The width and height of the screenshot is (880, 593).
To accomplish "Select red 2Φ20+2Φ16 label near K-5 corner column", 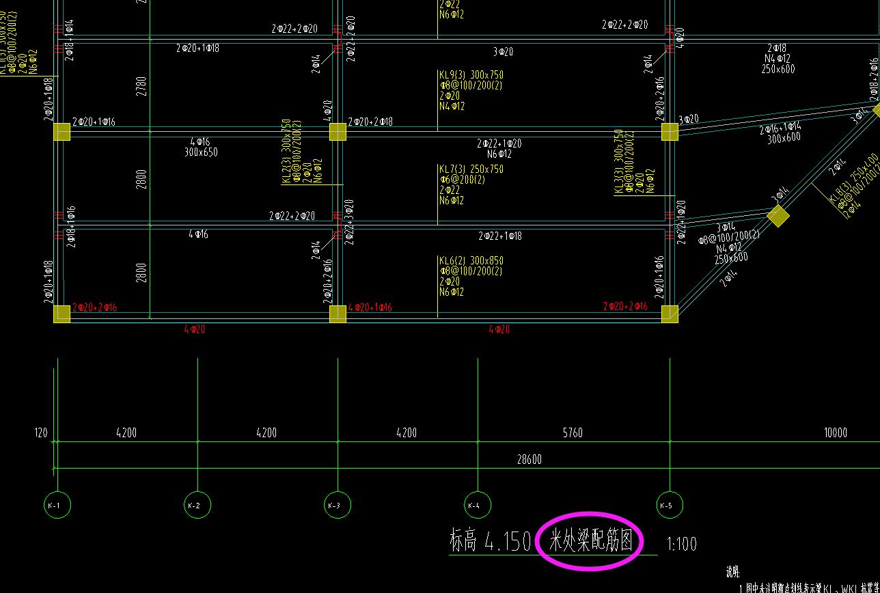I will 625,307.
